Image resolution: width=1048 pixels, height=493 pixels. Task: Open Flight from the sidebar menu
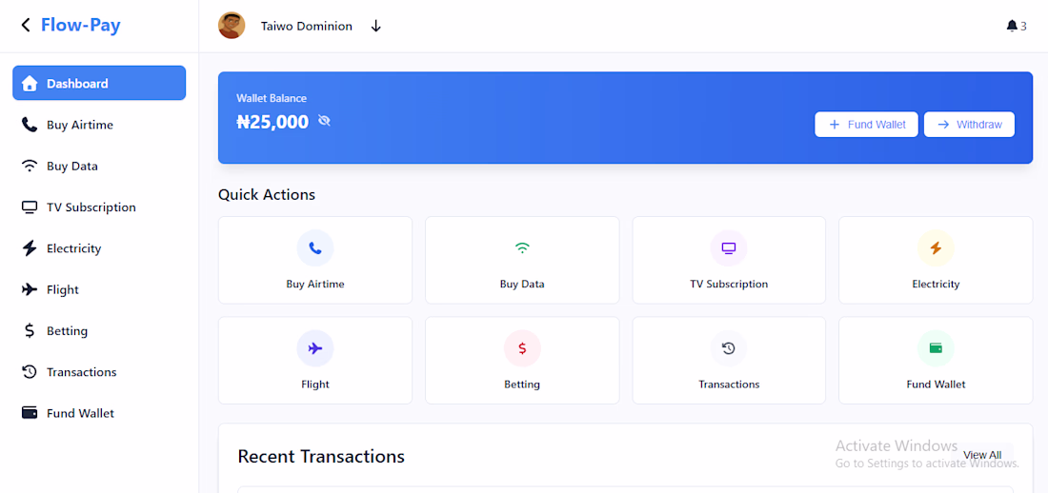coord(63,290)
